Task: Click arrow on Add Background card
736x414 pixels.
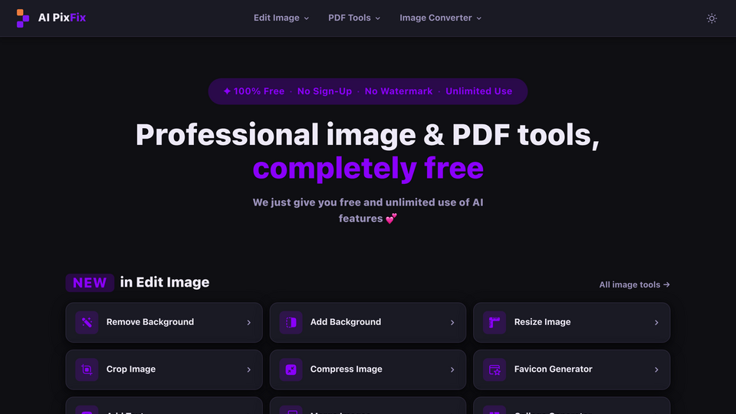Action: [x=452, y=323]
